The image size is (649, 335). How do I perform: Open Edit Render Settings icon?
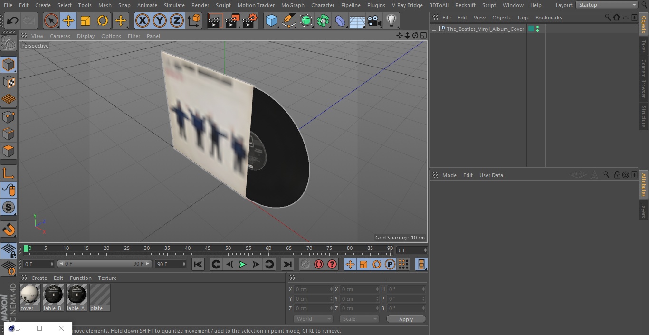pos(250,21)
